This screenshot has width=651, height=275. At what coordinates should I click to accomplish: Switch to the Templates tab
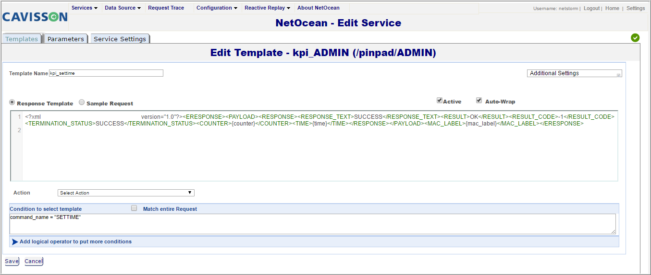pos(22,39)
